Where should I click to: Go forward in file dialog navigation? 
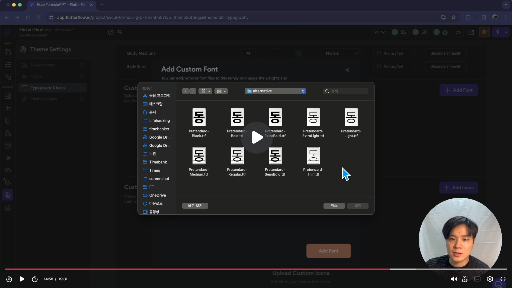pyautogui.click(x=193, y=91)
